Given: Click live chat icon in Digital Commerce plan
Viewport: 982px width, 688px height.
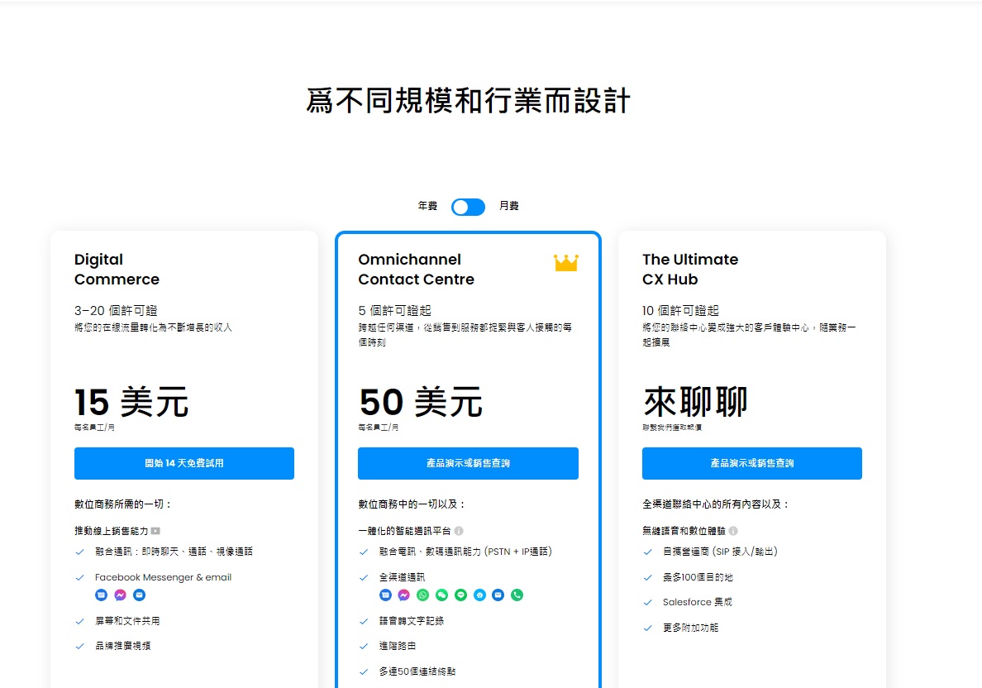Looking at the screenshot, I should coord(101,595).
